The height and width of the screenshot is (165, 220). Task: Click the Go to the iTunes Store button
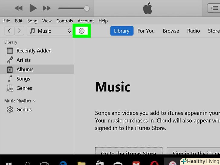129,151
